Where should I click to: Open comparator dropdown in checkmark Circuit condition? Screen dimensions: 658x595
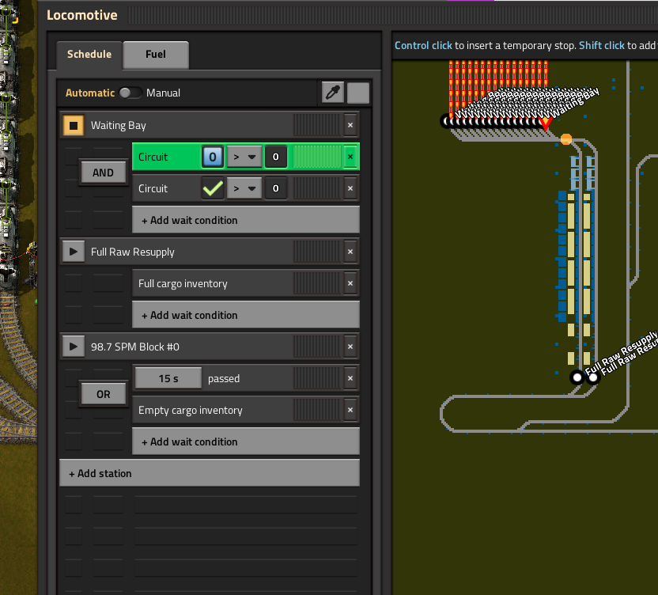pos(244,188)
